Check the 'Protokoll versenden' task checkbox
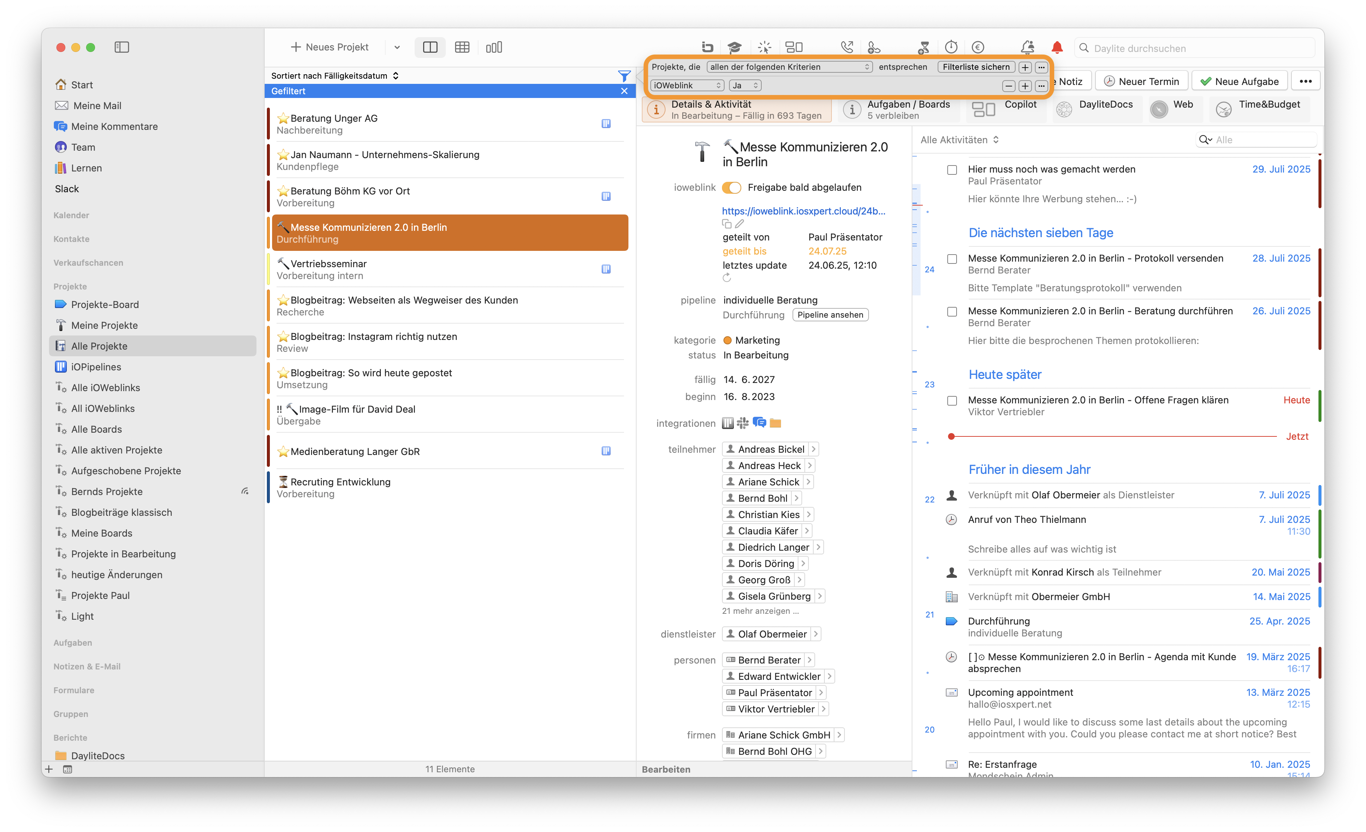1366x832 pixels. coord(952,259)
